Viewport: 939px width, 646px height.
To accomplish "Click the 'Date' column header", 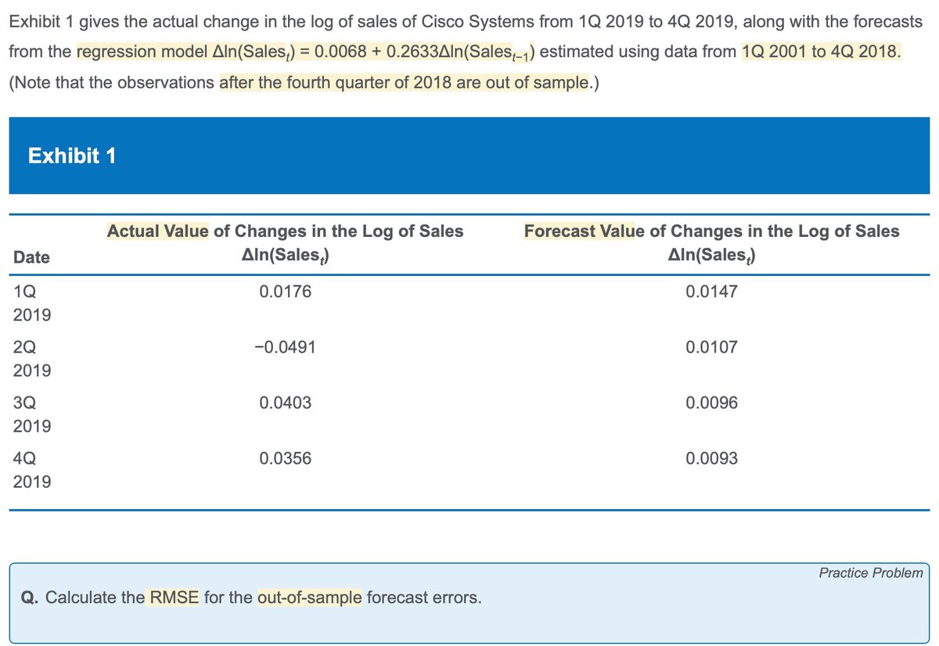I will 31,257.
